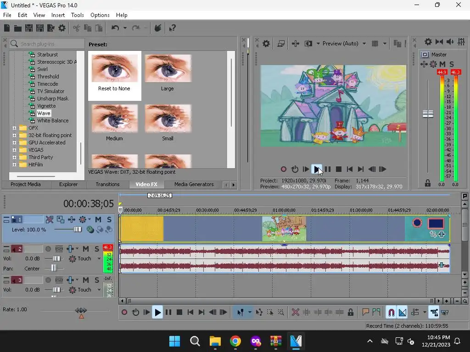Viewport: 470px width, 352px height.
Task: Stop playback in the preview transport
Action: click(339, 169)
